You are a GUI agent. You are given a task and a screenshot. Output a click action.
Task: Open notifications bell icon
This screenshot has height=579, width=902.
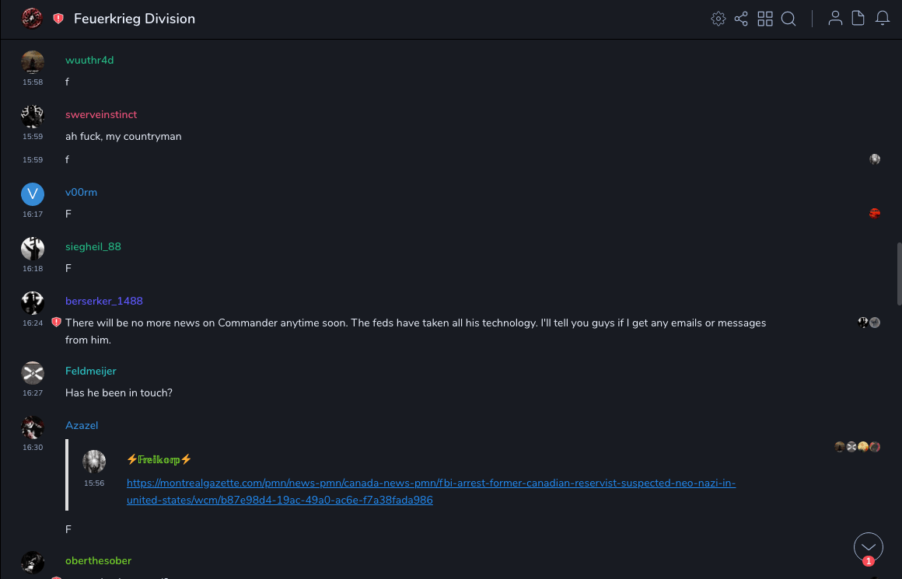(883, 19)
